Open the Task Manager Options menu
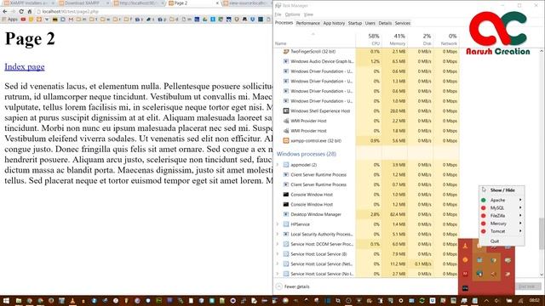 292,14
